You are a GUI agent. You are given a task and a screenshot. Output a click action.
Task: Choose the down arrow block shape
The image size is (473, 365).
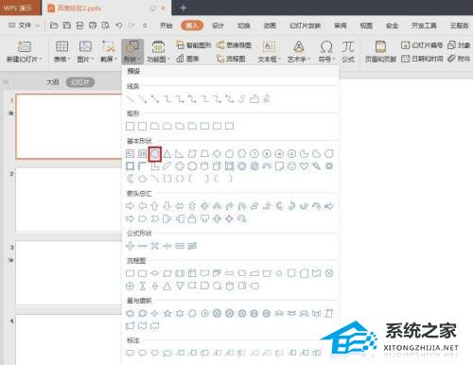167,206
